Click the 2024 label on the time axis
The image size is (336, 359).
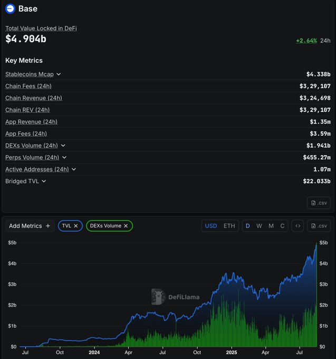click(94, 353)
